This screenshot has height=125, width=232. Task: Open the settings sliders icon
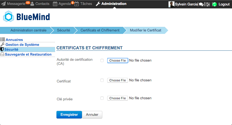click(x=208, y=4)
